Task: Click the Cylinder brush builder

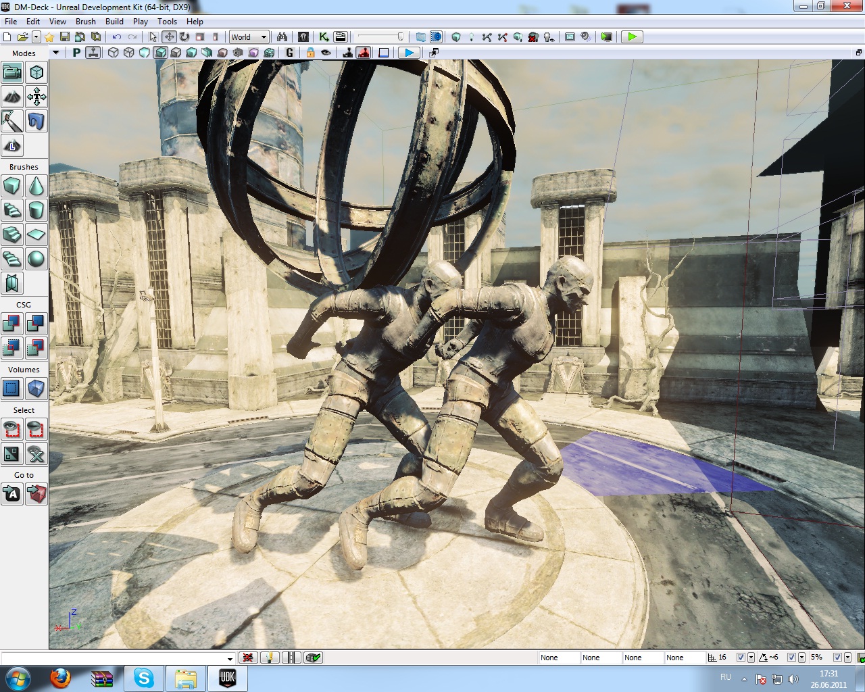Action: click(36, 209)
